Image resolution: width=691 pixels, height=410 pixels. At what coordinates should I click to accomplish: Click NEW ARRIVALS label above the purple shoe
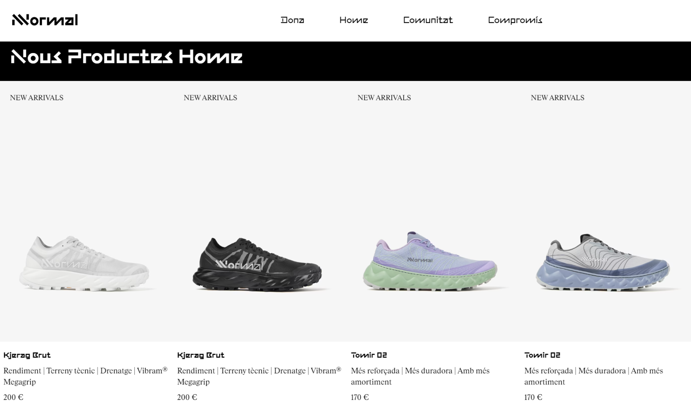pyautogui.click(x=384, y=98)
